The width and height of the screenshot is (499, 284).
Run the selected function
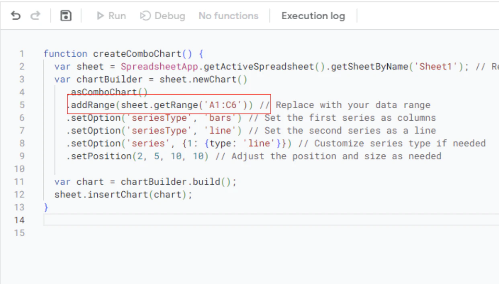[111, 16]
